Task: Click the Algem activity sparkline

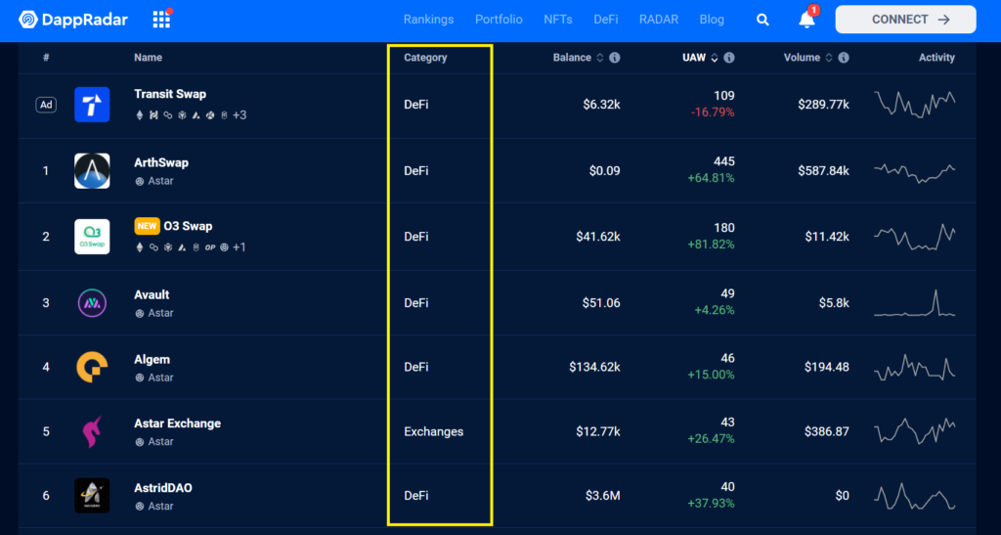Action: click(x=914, y=368)
